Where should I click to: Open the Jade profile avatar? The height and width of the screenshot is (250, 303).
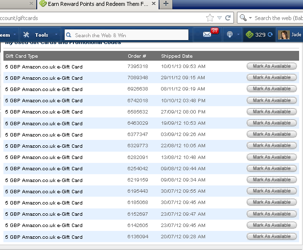[284, 35]
